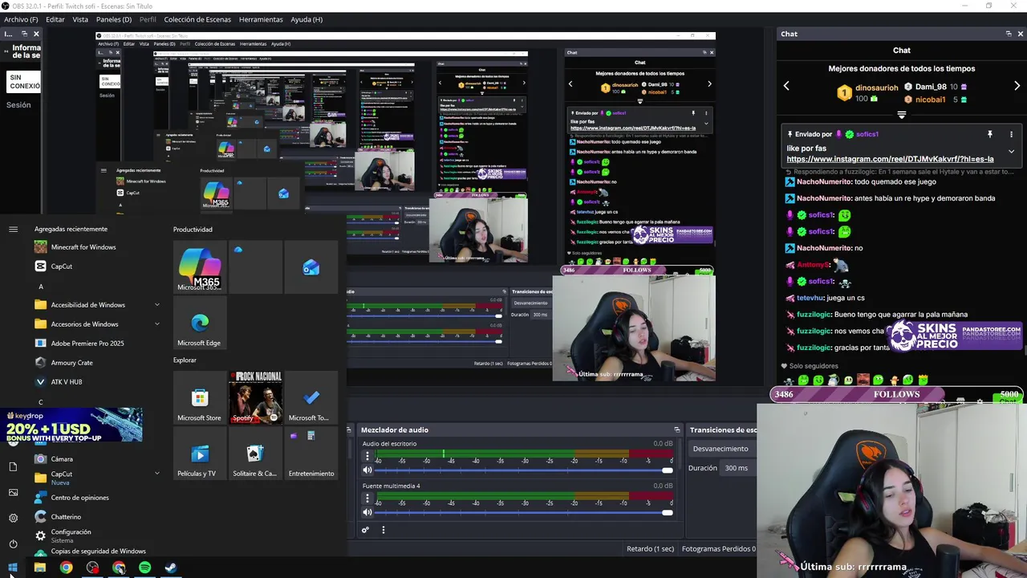The image size is (1027, 578).
Task: Click the Start menu settings gear icon
Action: [x=13, y=518]
